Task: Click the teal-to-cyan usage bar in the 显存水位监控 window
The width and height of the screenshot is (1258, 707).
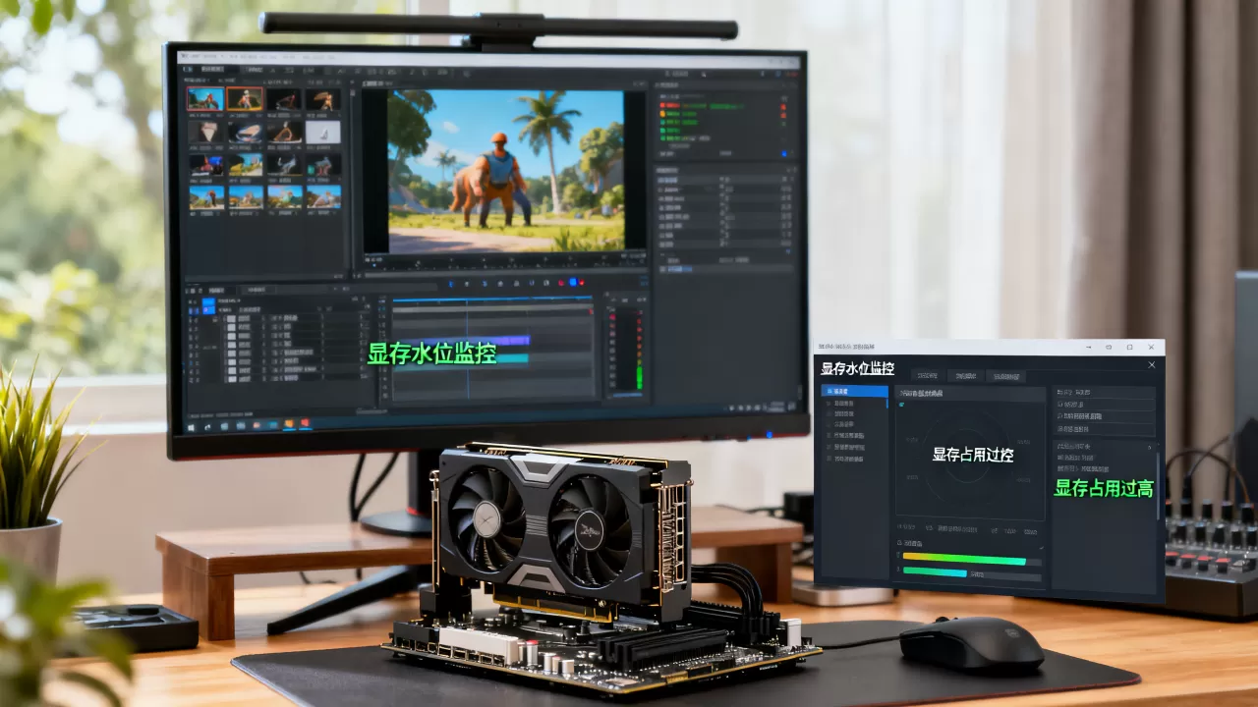Action: point(935,572)
